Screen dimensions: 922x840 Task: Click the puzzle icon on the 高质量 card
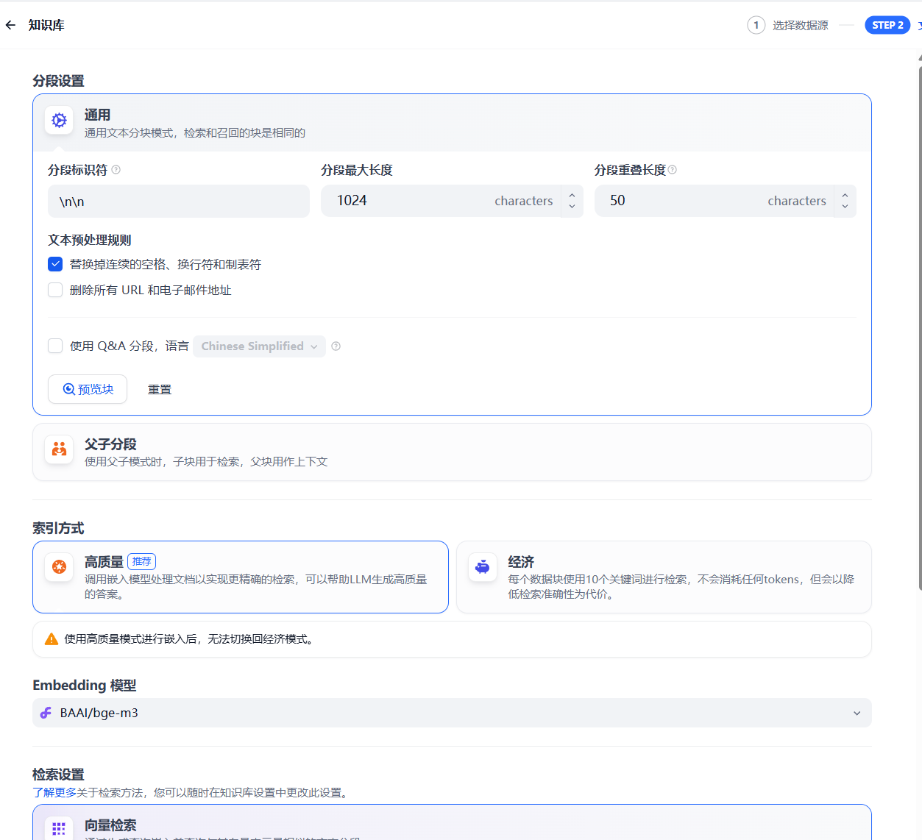pos(59,567)
